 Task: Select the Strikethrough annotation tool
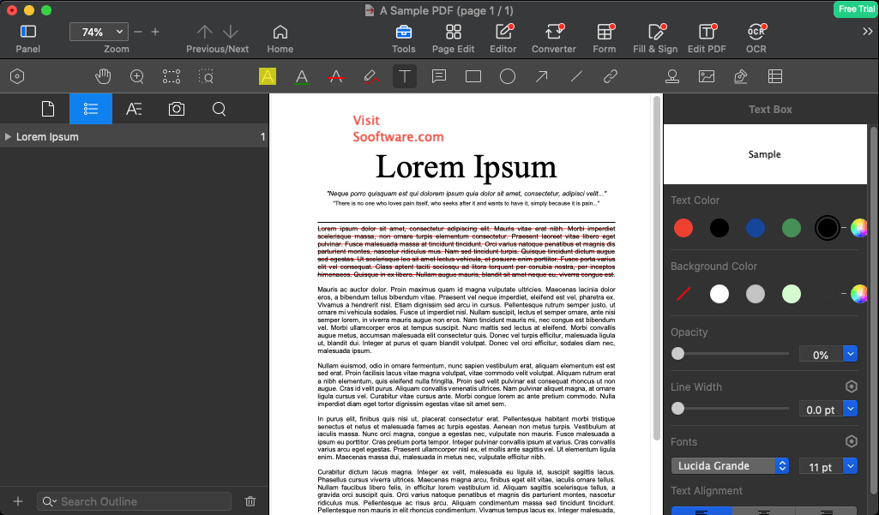click(336, 76)
